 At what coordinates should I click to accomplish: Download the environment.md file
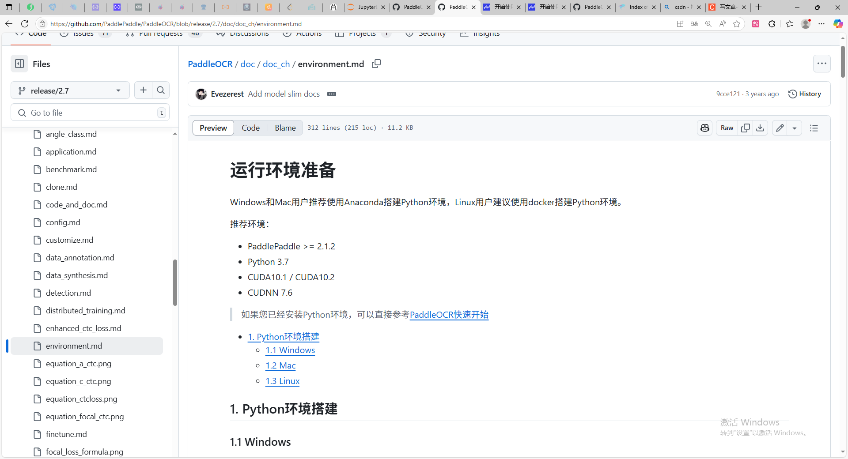(x=760, y=128)
